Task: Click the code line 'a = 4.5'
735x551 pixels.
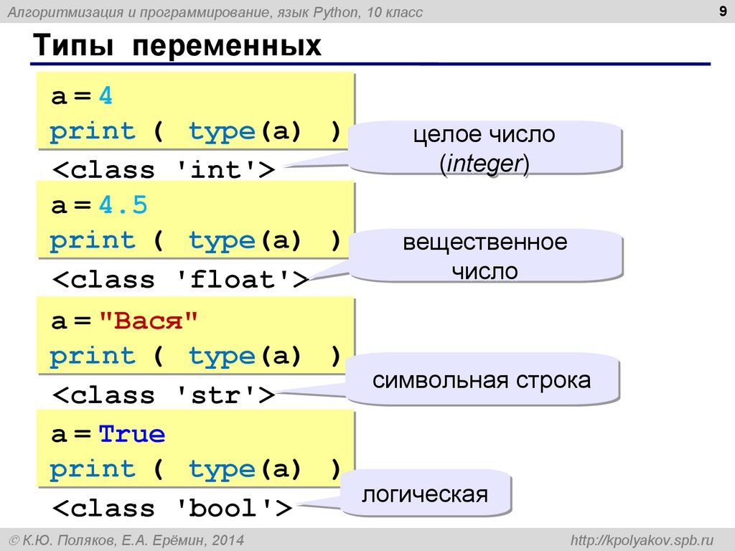Action: click(x=99, y=205)
